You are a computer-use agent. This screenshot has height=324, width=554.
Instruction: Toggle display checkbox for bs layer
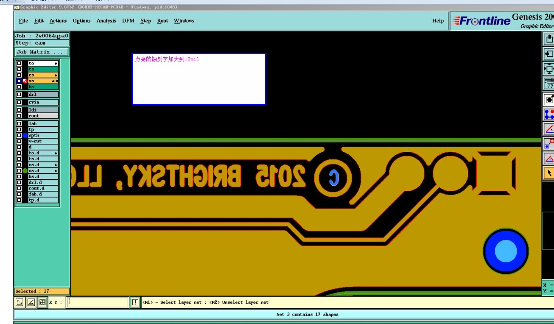pyautogui.click(x=19, y=87)
